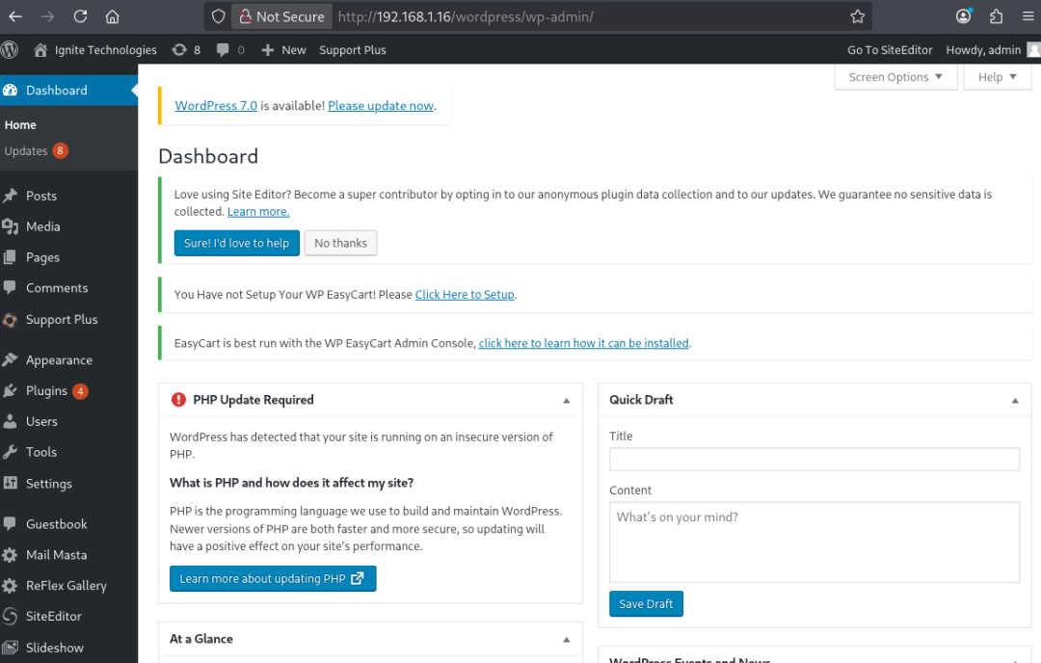Click the EasyCart Admin Console install link
This screenshot has width=1041, height=663.
coord(583,343)
